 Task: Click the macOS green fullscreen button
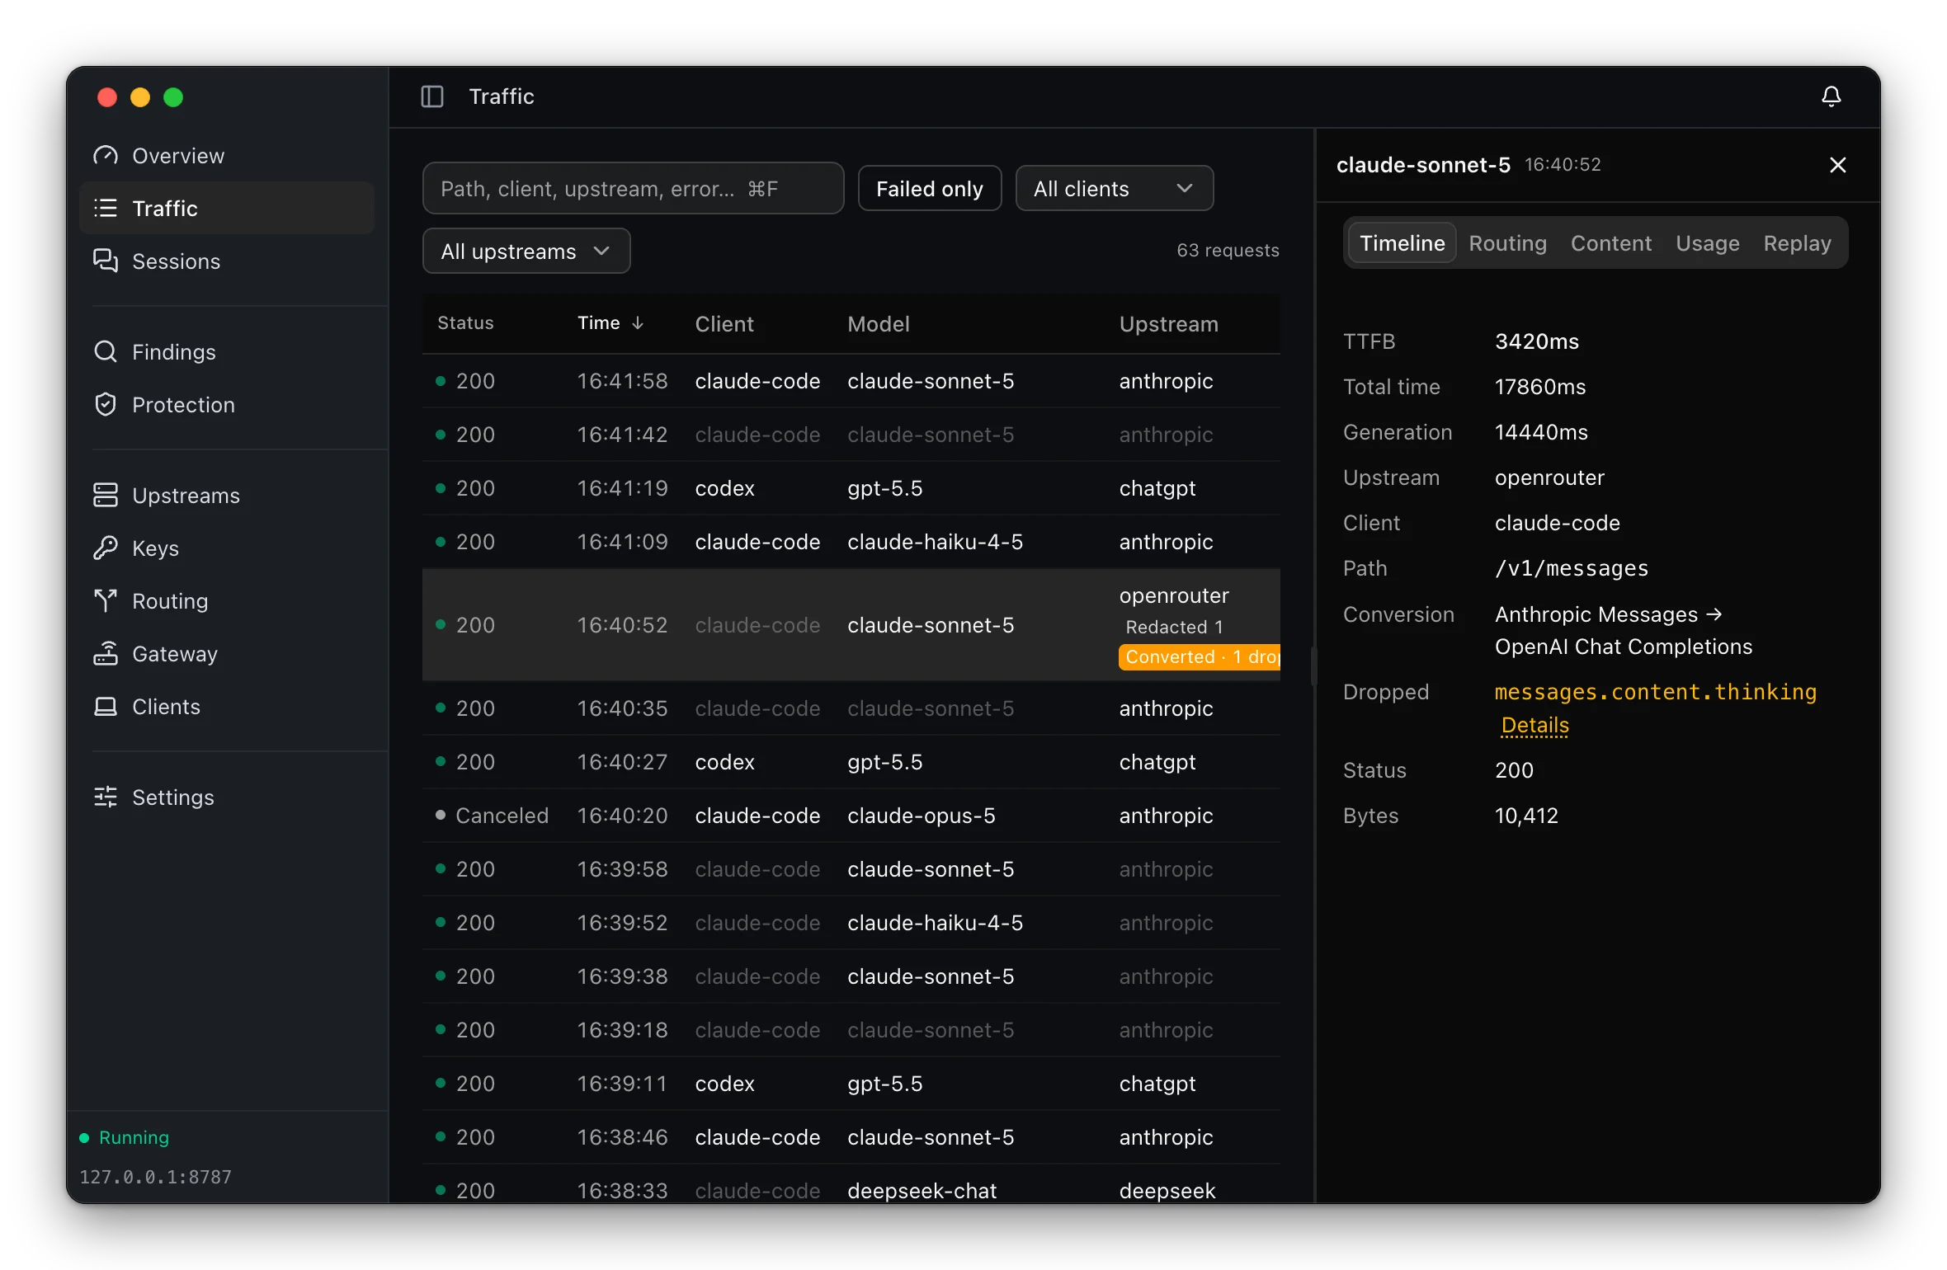tap(173, 97)
